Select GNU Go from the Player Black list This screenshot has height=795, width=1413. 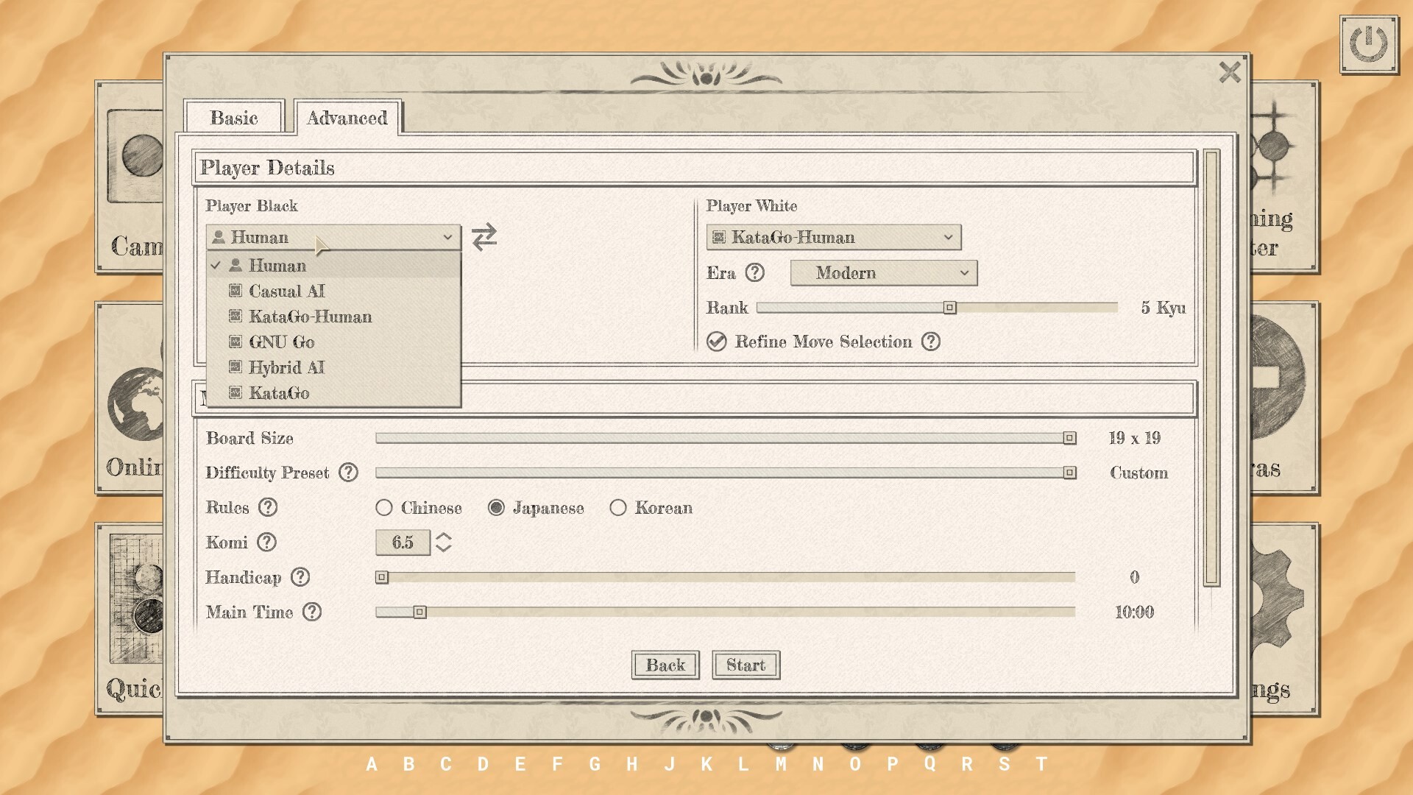coord(283,342)
